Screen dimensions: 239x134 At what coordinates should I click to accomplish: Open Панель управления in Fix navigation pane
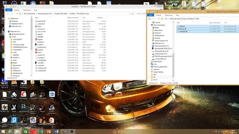(159, 67)
